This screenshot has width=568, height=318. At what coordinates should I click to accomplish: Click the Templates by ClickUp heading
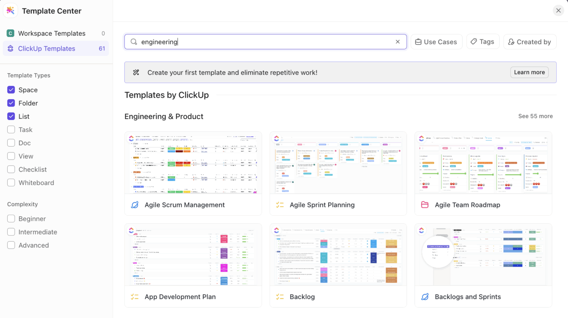coord(167,95)
